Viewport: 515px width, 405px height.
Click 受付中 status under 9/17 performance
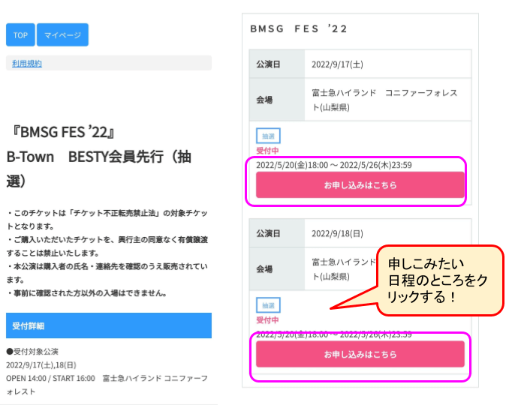(267, 151)
